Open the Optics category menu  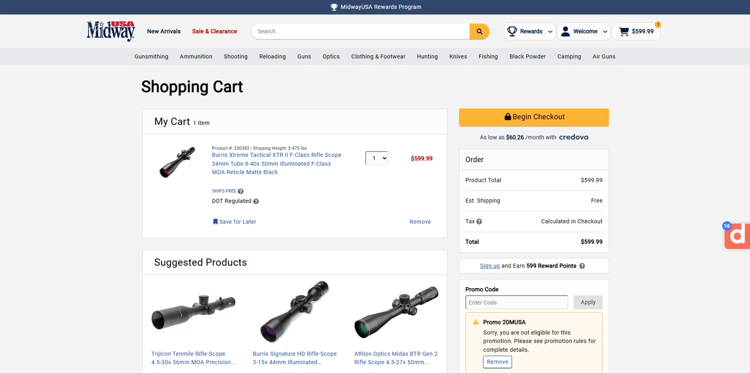pyautogui.click(x=331, y=56)
